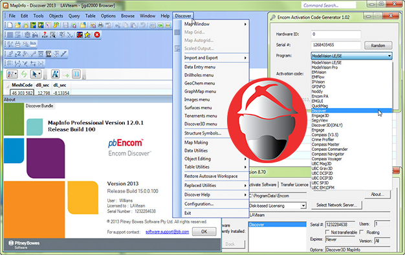Click the MeshCode column header
This screenshot has height=255, width=405.
[22, 85]
